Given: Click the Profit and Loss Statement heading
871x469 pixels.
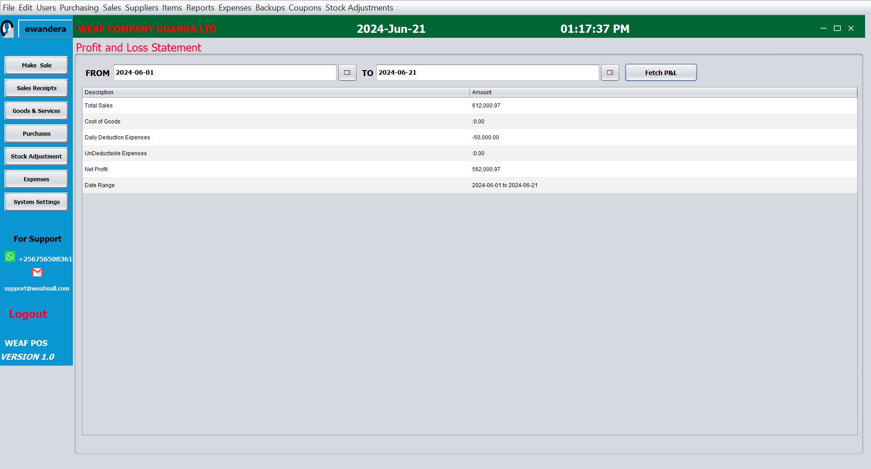Looking at the screenshot, I should pos(138,47).
